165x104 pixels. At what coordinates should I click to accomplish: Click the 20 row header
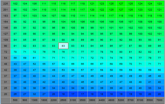coord(6,94)
